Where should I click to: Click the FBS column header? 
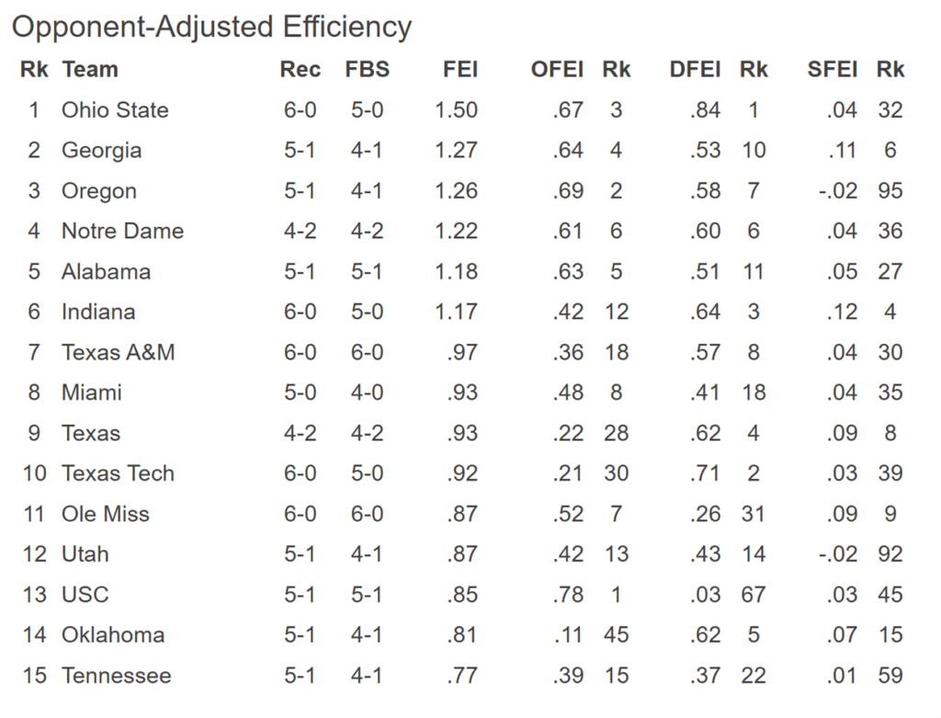coord(368,69)
